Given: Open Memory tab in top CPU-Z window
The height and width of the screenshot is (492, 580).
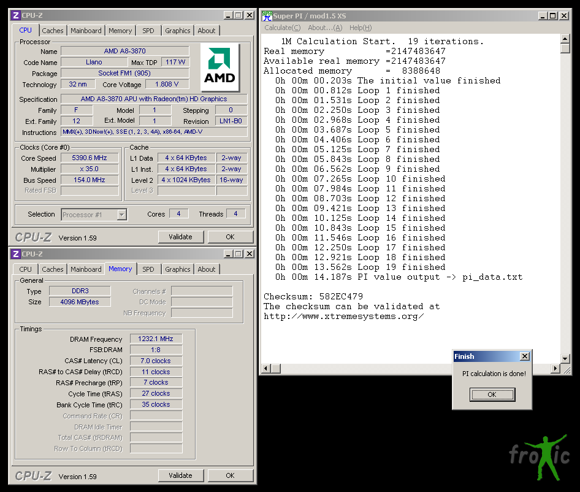Looking at the screenshot, I should click(120, 31).
